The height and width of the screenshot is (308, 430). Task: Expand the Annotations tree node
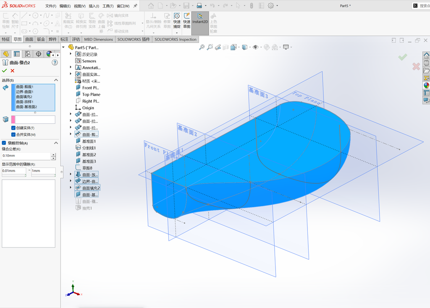click(x=71, y=67)
